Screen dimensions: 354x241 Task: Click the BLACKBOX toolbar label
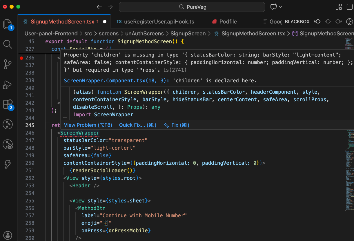click(297, 22)
